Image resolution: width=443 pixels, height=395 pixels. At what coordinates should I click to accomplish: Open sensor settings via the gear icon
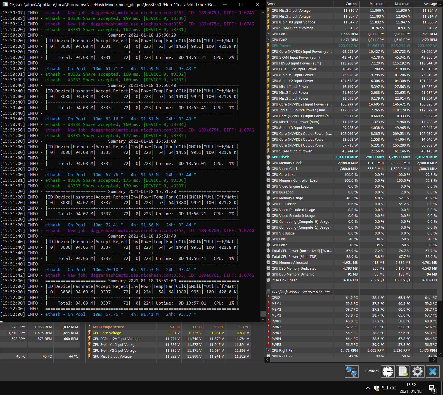[x=418, y=372]
